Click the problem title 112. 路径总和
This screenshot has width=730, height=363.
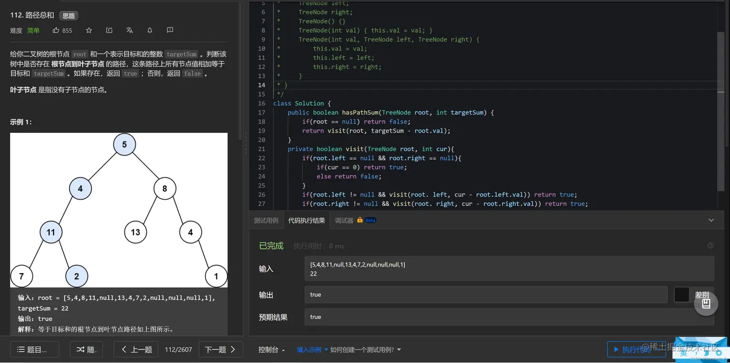32,15
